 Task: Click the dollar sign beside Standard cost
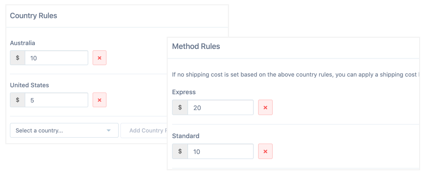[180, 151]
